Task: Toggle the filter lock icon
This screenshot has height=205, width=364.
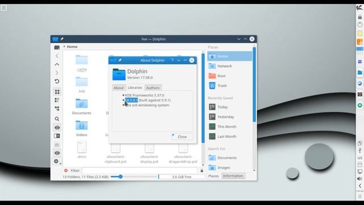Action: [x=202, y=171]
